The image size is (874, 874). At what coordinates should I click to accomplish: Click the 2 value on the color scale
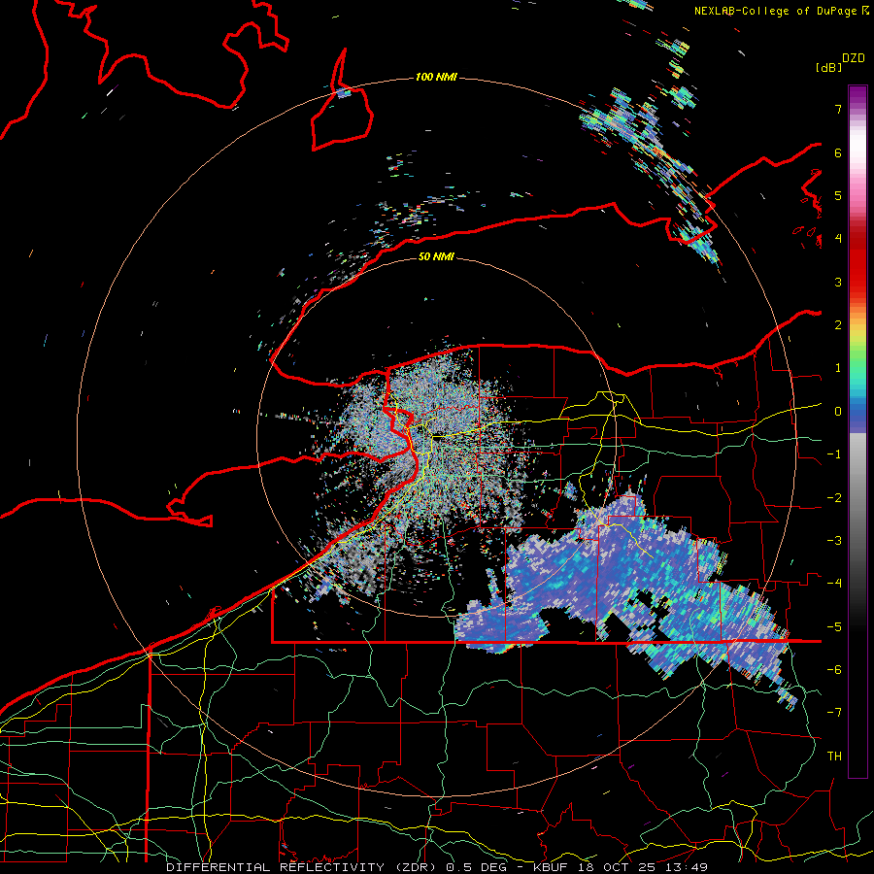[838, 325]
